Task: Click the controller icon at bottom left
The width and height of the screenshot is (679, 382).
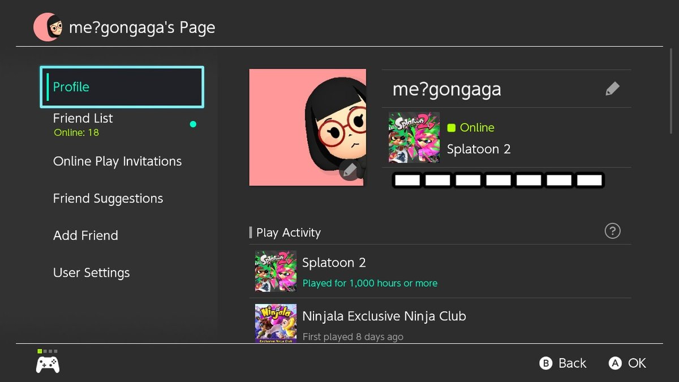Action: tap(48, 364)
